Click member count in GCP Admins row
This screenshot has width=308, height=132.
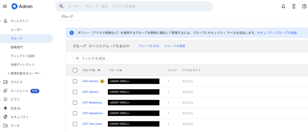(168, 92)
